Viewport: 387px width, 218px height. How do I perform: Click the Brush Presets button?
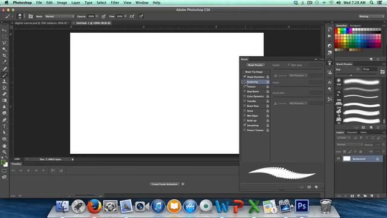pos(255,65)
